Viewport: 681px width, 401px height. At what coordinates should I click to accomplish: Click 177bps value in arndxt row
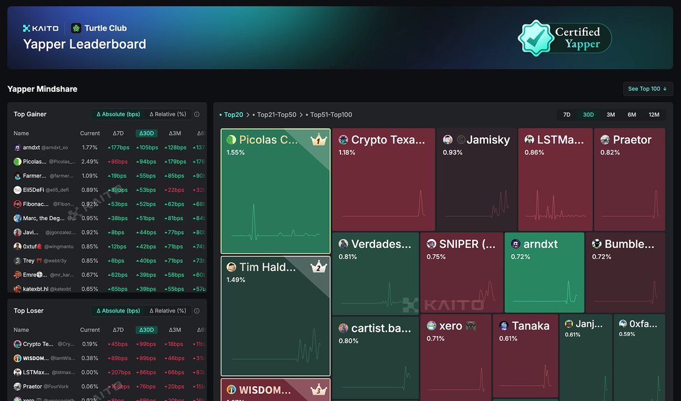click(x=119, y=147)
